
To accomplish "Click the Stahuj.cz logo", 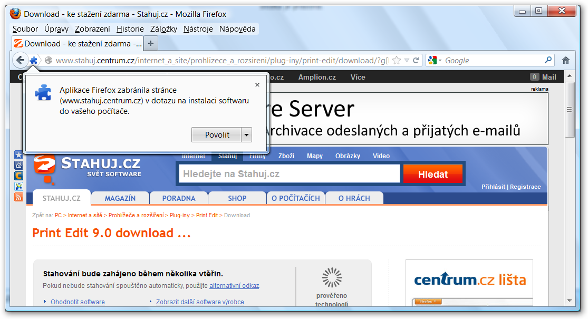I will tap(87, 168).
